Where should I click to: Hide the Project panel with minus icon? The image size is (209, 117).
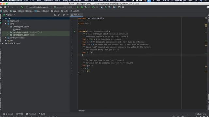[68, 15]
